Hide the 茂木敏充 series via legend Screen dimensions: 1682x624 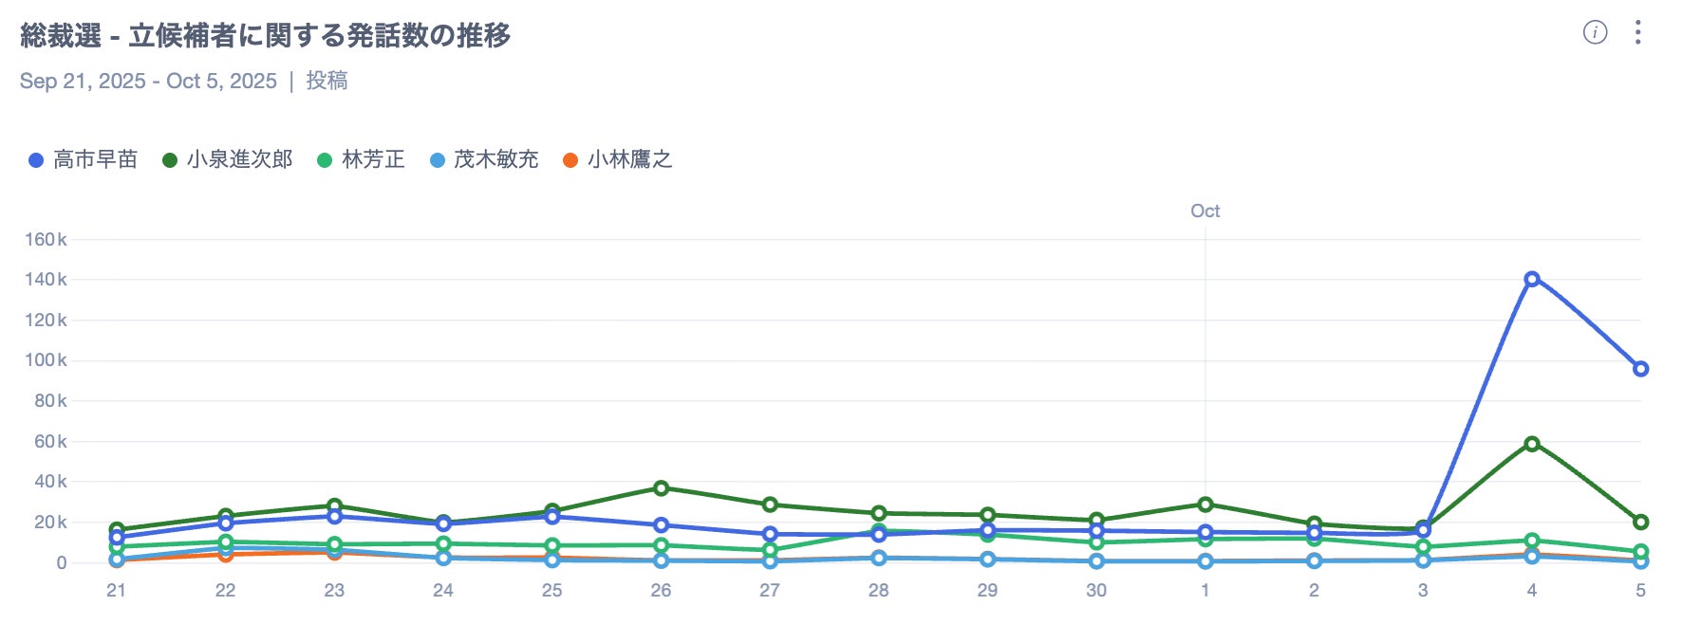click(x=495, y=159)
